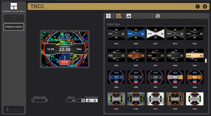211x116 pixels.
Task: Open the settings sliders panel
Action: pos(158,16)
